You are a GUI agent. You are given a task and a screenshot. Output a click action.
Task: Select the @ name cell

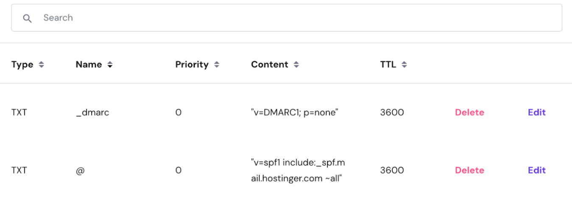click(80, 170)
